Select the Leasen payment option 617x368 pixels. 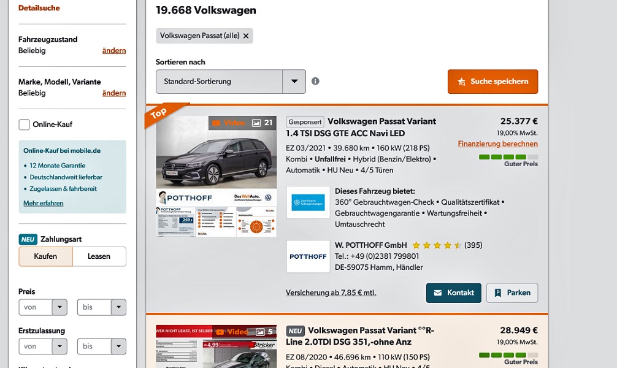pyautogui.click(x=99, y=256)
